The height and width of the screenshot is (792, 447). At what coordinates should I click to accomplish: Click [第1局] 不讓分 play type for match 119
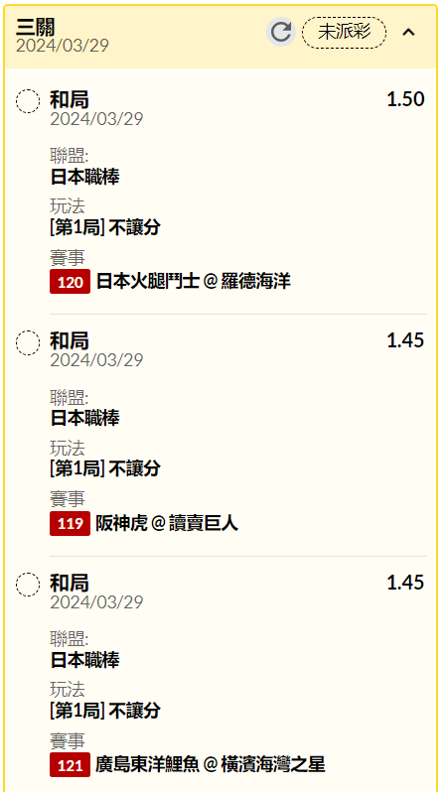click(104, 468)
